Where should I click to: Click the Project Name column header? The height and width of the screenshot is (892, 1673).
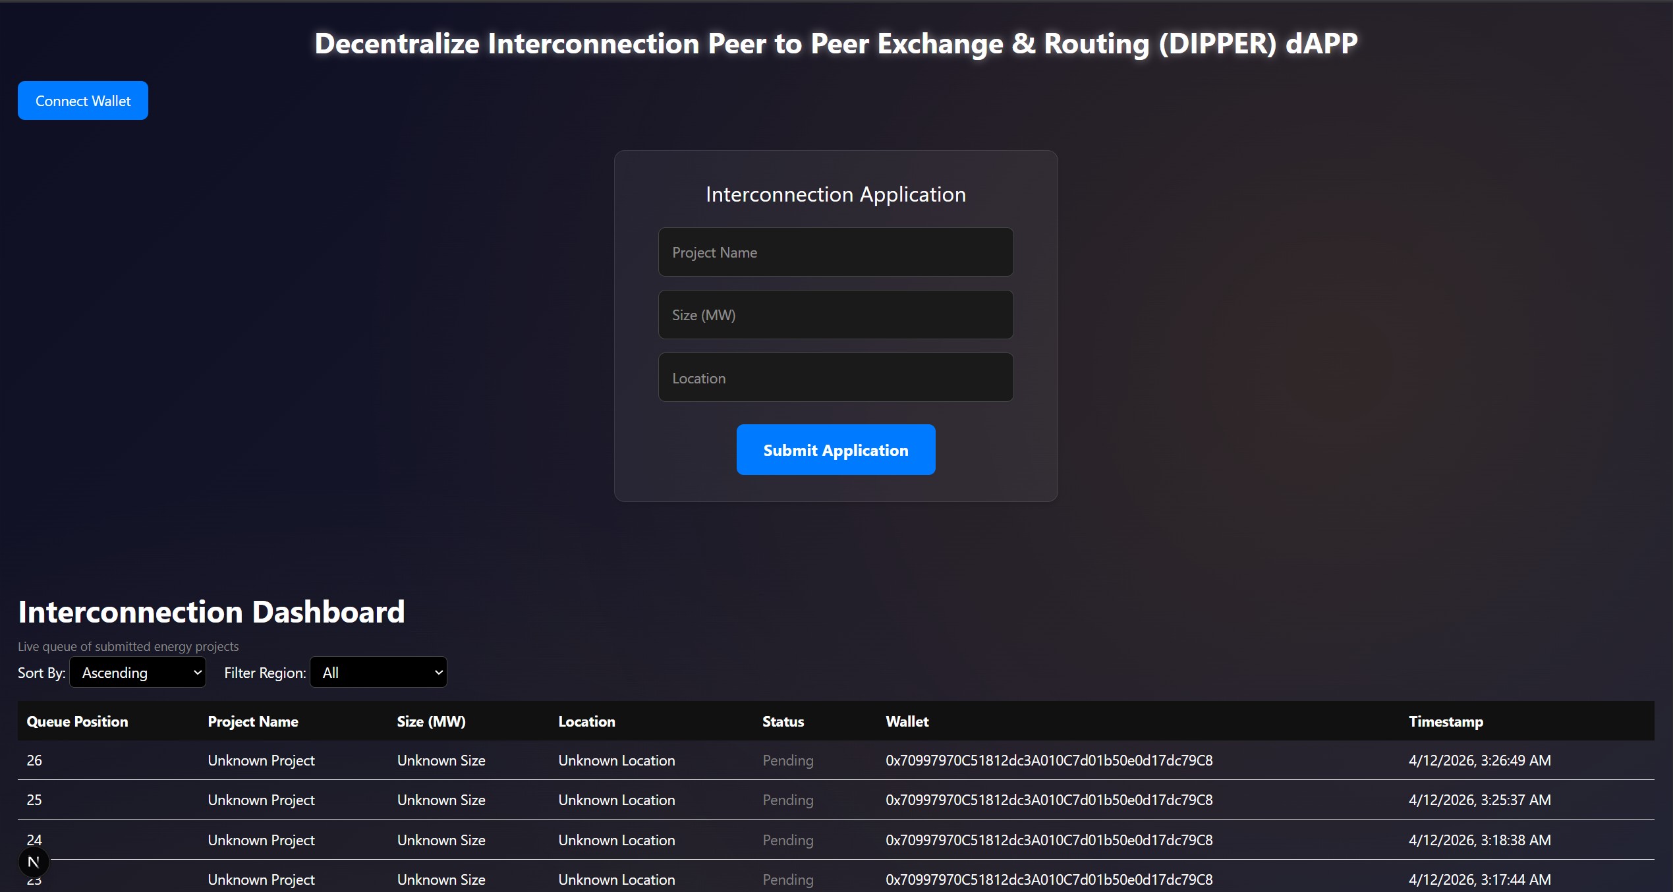(253, 721)
